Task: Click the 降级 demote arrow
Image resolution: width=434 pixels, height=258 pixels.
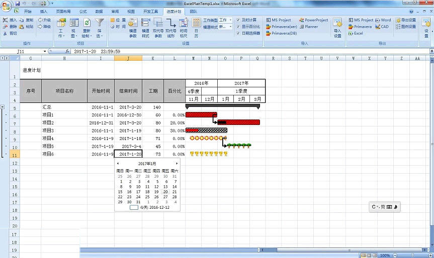Action: (x=40, y=27)
